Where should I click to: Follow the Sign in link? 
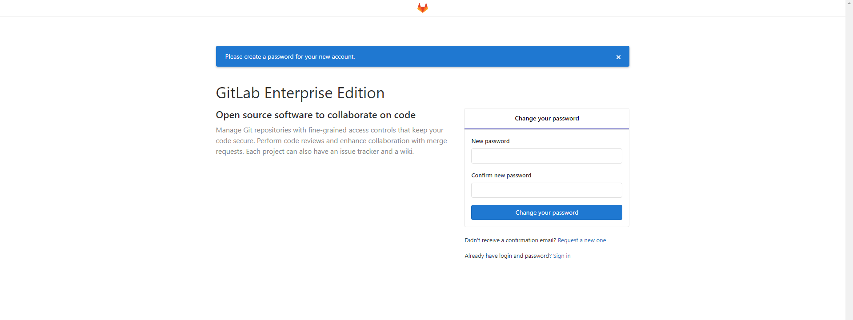click(562, 256)
